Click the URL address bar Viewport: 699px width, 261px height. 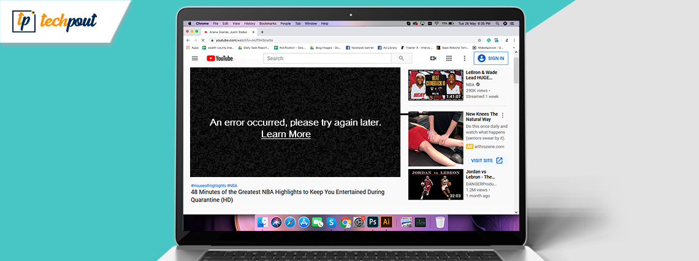345,40
